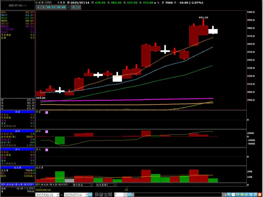Select the 5-minute timeframe button
Image resolution: width=263 pixels, height=197 pixels.
click(x=43, y=7)
